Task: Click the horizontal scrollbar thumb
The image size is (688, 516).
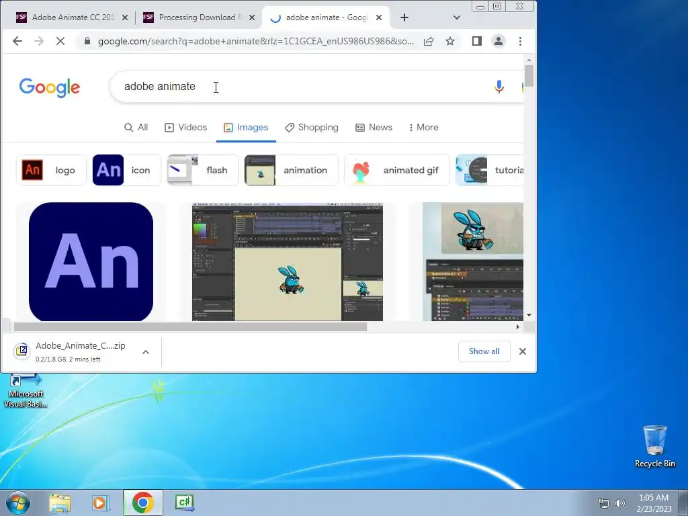Action: 190,327
